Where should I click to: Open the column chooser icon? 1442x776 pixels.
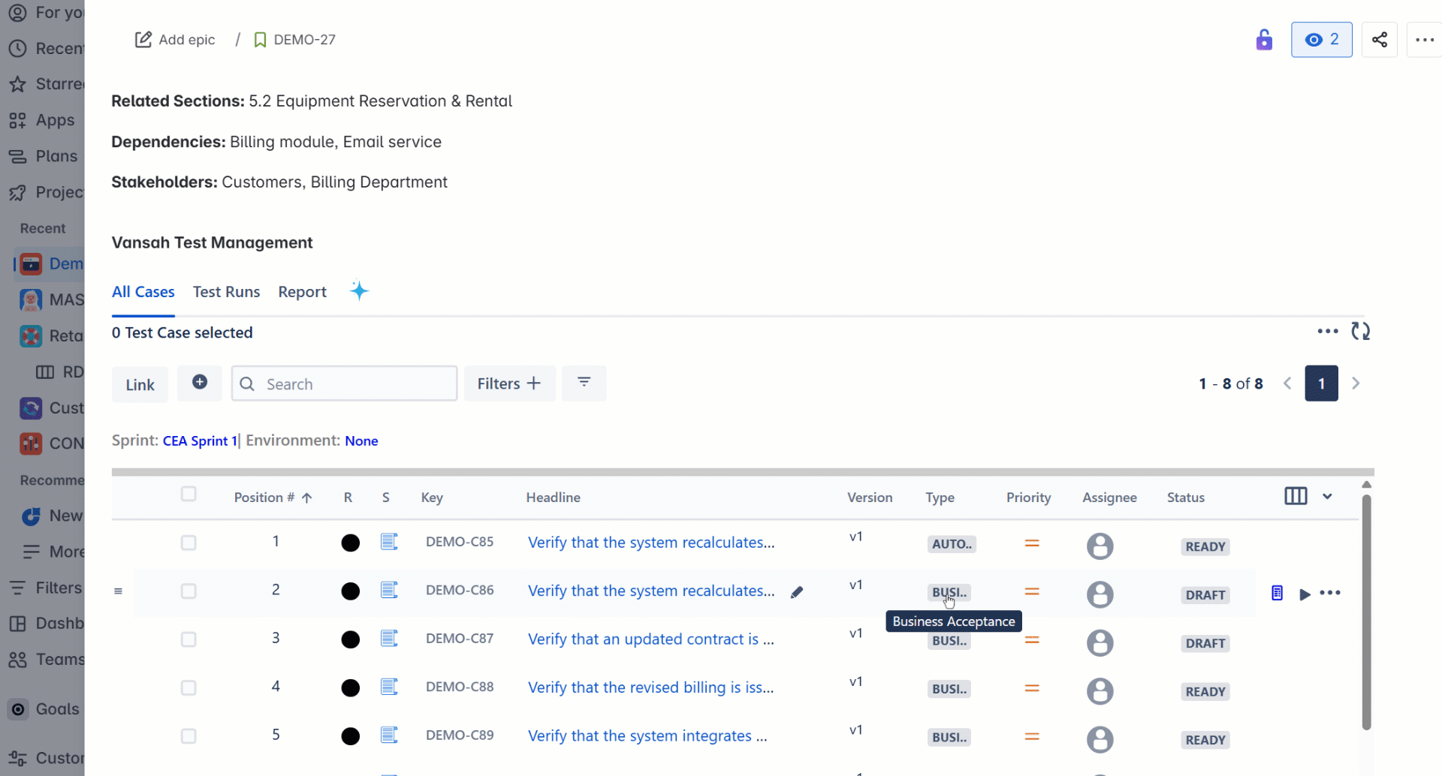click(x=1296, y=496)
